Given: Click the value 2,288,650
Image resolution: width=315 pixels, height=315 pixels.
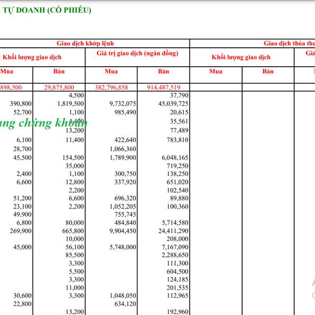Looking at the screenshot, I should (175, 255).
